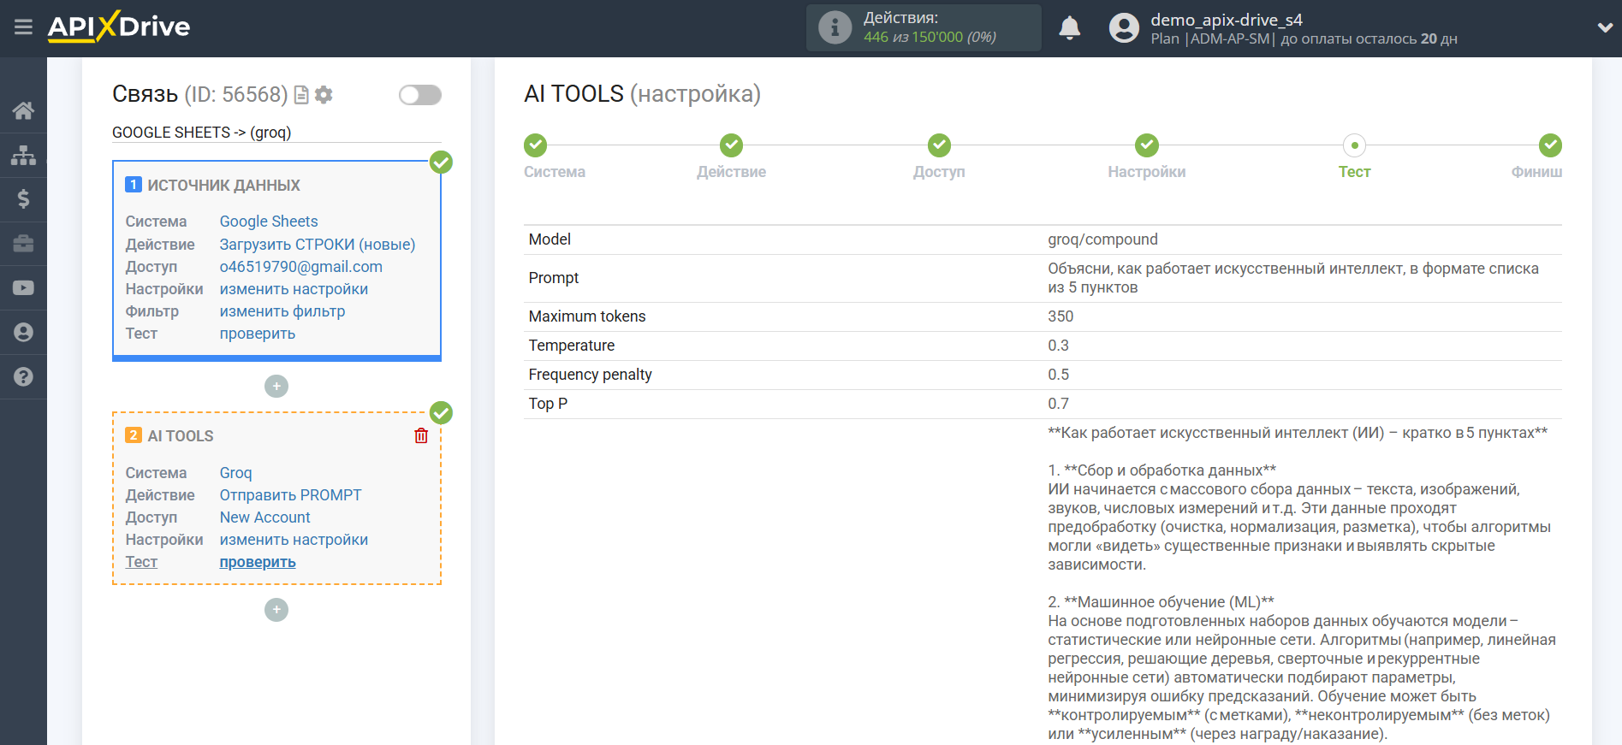Open the billing dollar sidebar icon

point(23,199)
